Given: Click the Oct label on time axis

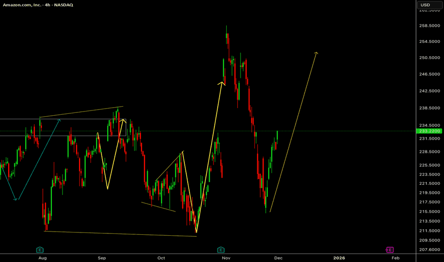Looking at the screenshot, I should point(161,258).
